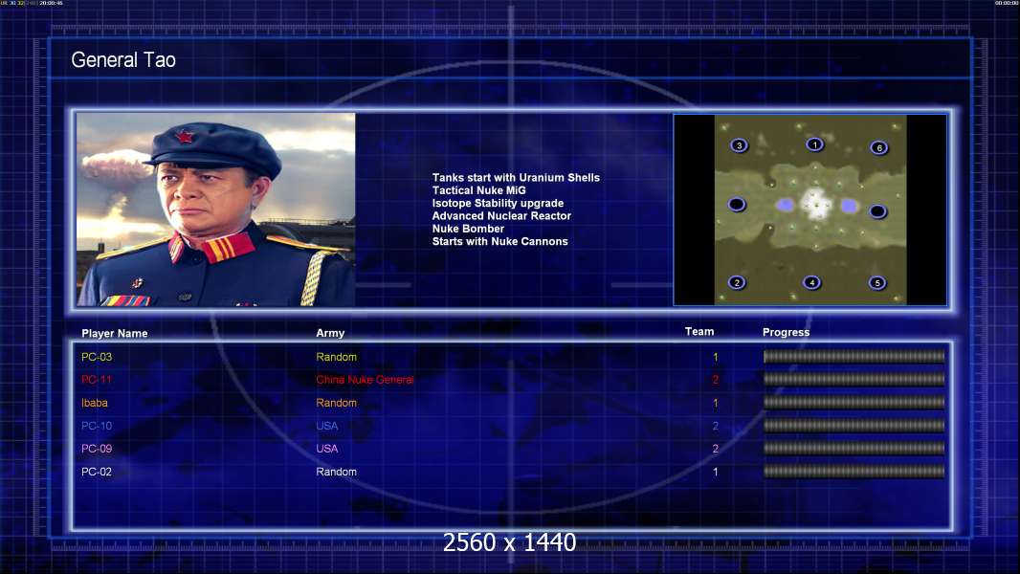Click the Army column header
This screenshot has width=1020, height=574.
(330, 333)
